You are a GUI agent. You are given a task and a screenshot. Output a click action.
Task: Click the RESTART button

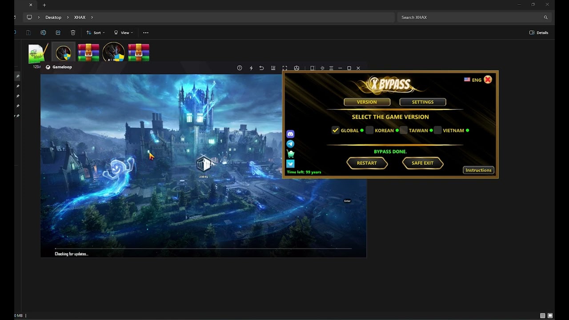tap(367, 163)
